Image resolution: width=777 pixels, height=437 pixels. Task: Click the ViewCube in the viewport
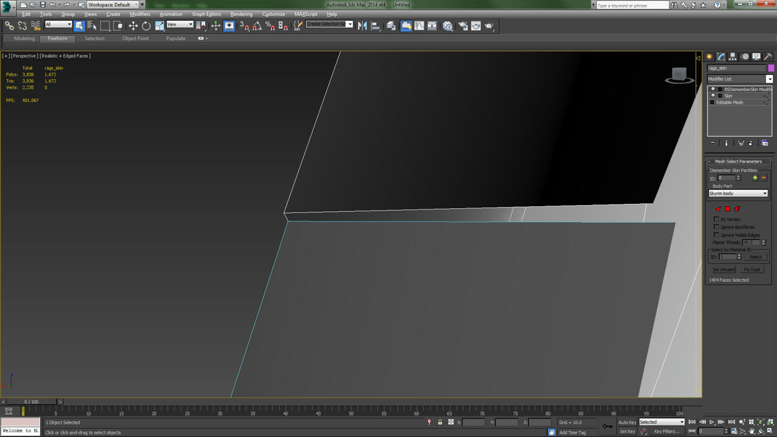pyautogui.click(x=679, y=75)
